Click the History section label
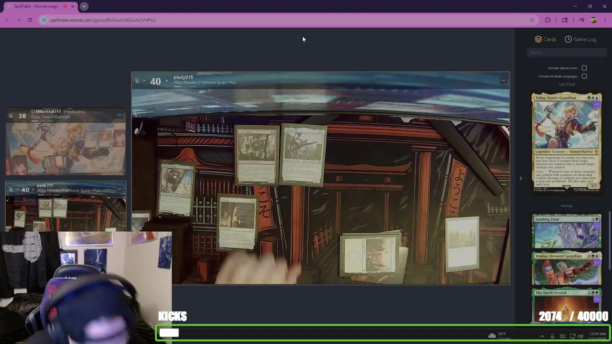 [x=567, y=205]
